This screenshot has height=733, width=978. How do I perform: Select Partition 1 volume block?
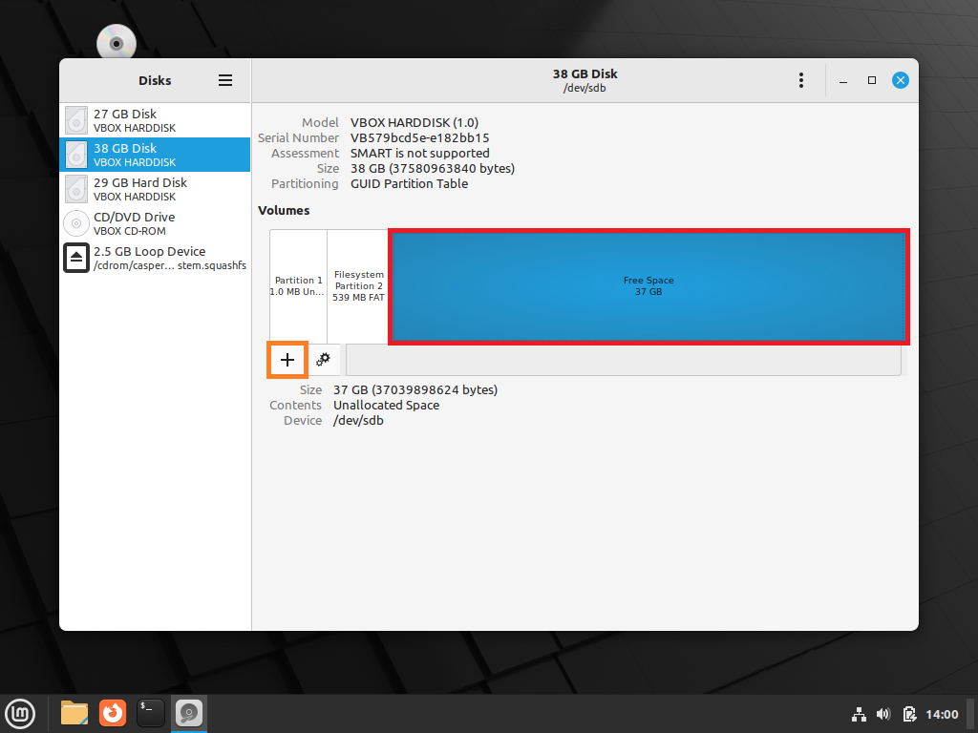(298, 286)
